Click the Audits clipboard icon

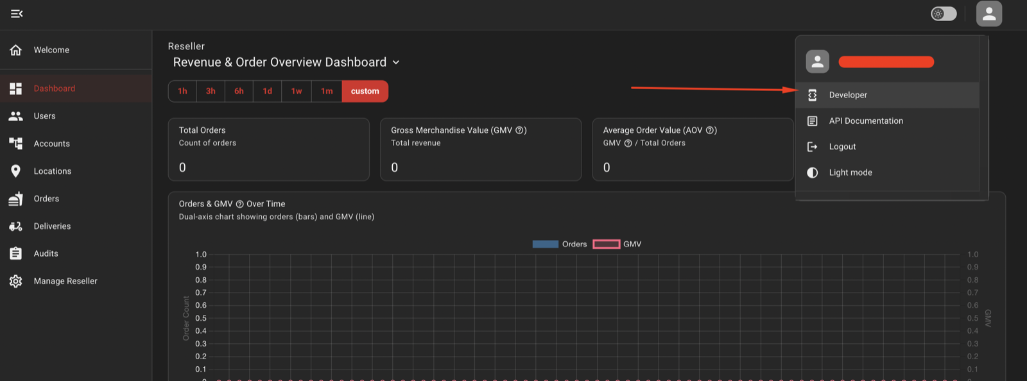coord(16,253)
